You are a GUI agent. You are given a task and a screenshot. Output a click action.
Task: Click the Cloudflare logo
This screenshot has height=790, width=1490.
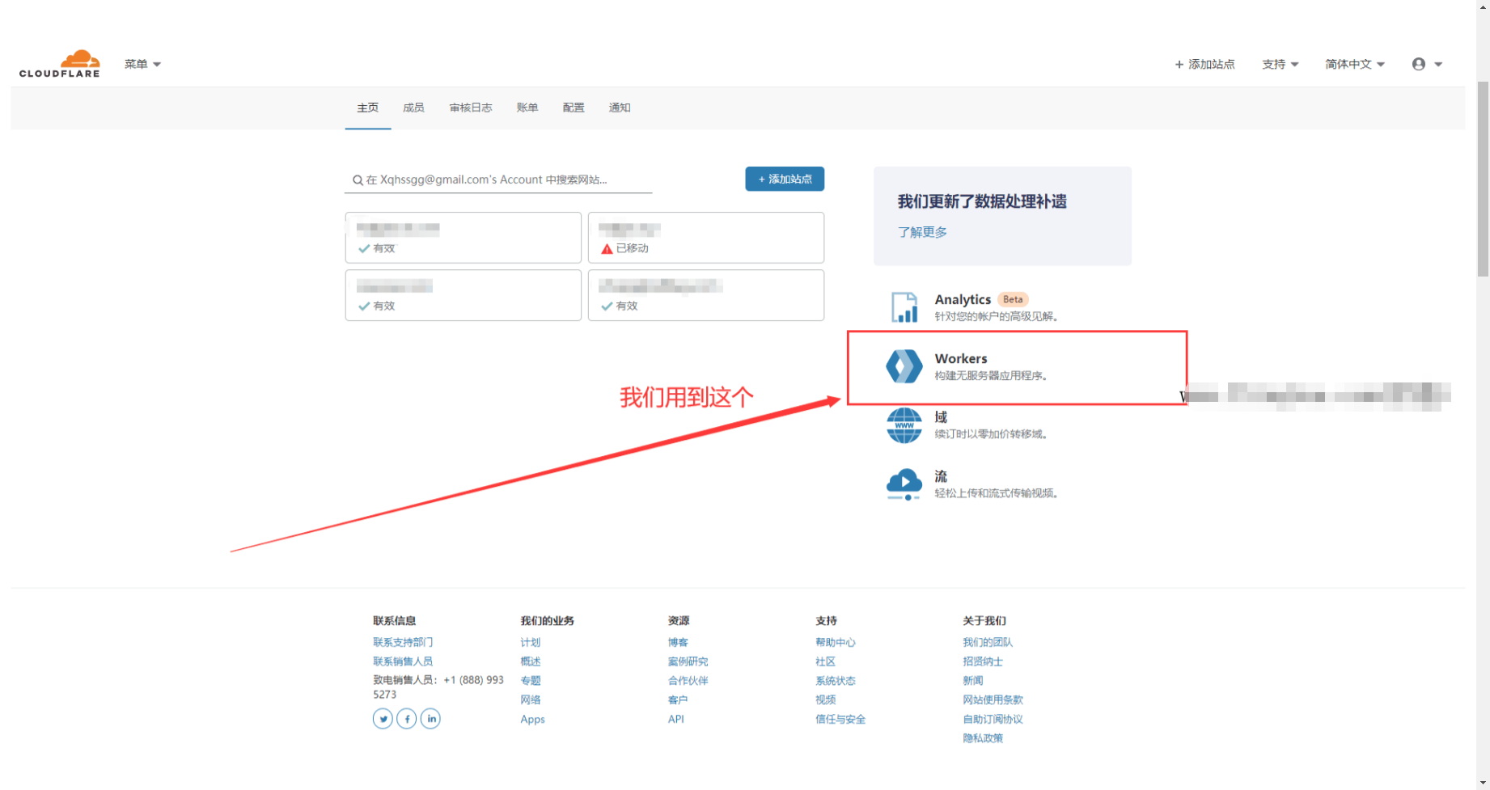point(59,64)
